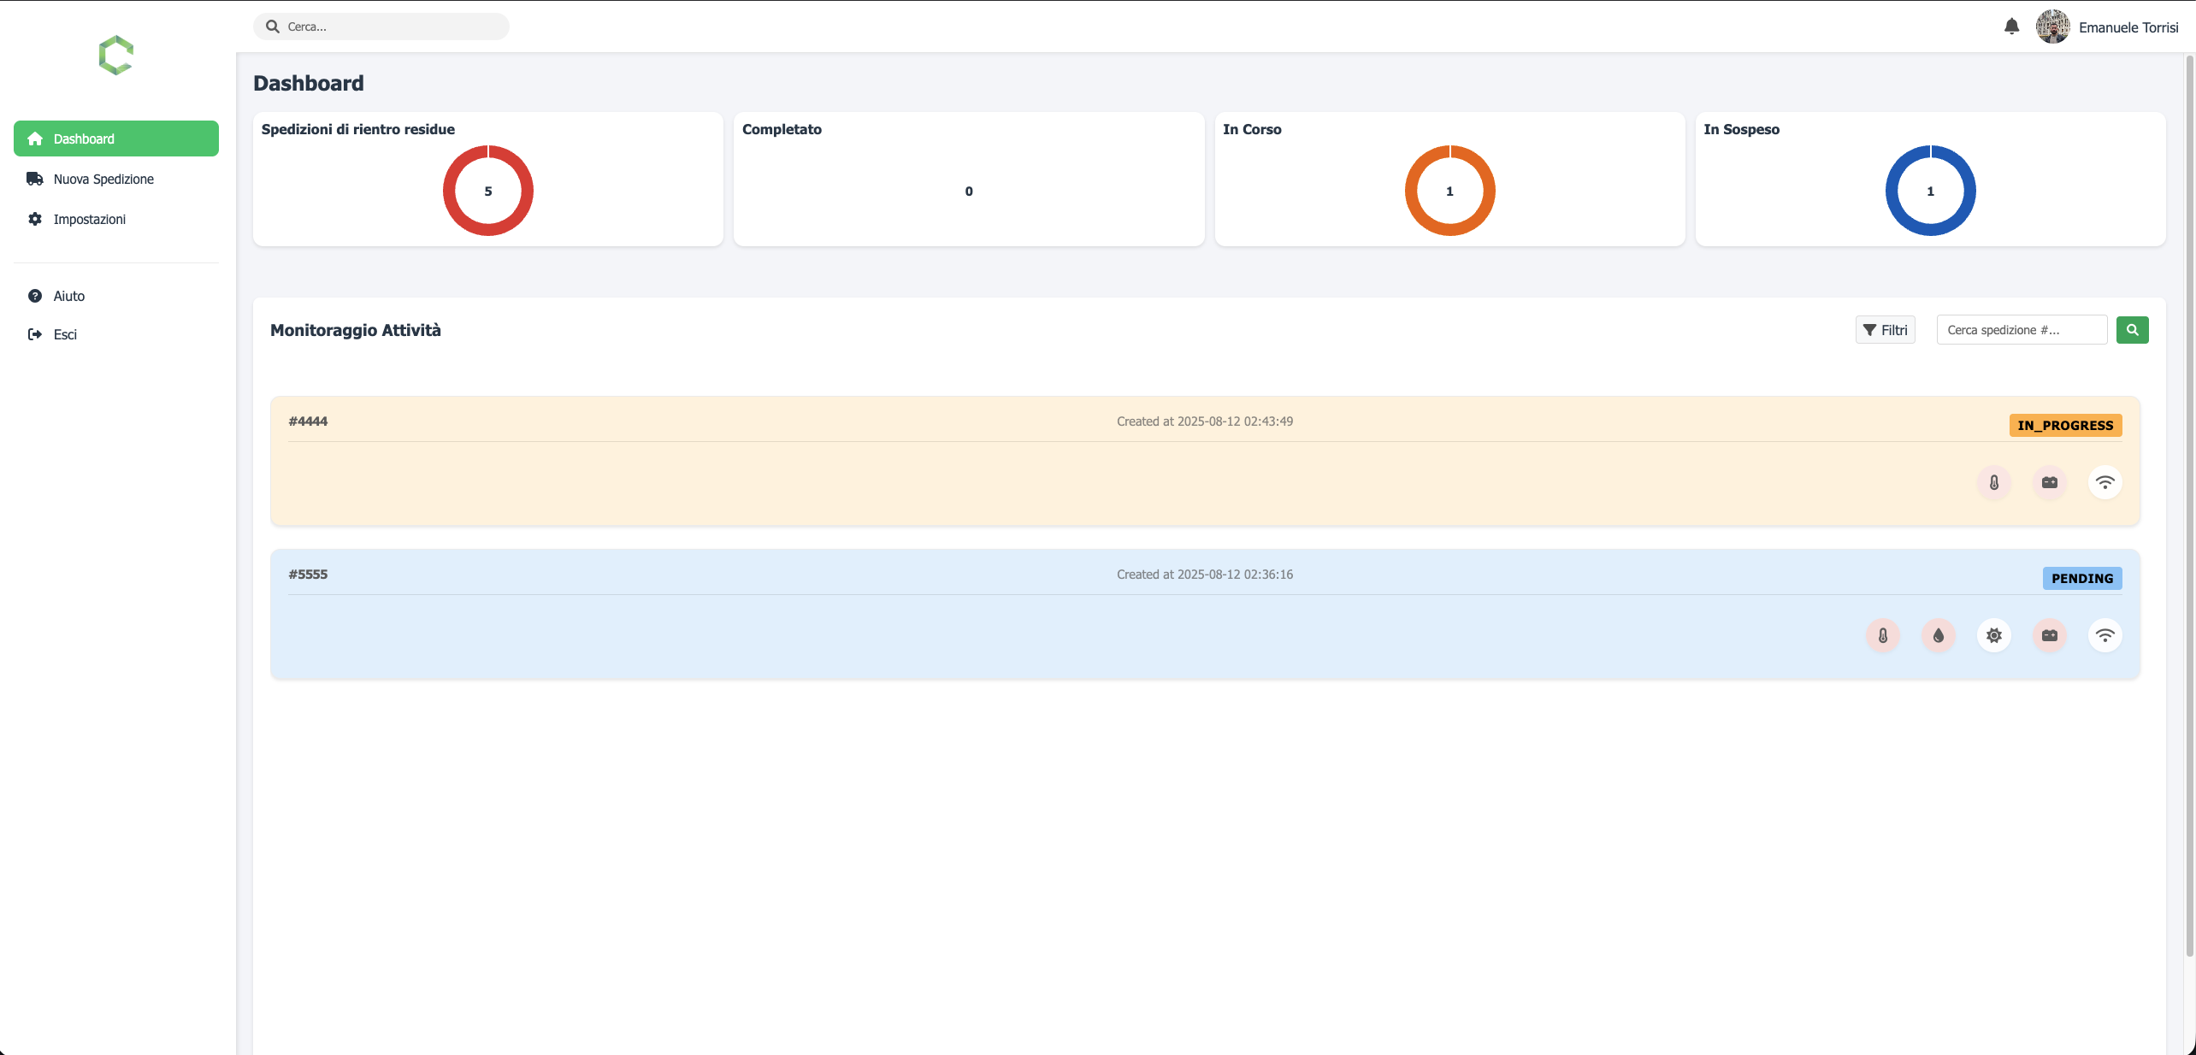Click inside the Cerca spedizione search field
Viewport: 2196px width, 1055px height.
click(2022, 329)
